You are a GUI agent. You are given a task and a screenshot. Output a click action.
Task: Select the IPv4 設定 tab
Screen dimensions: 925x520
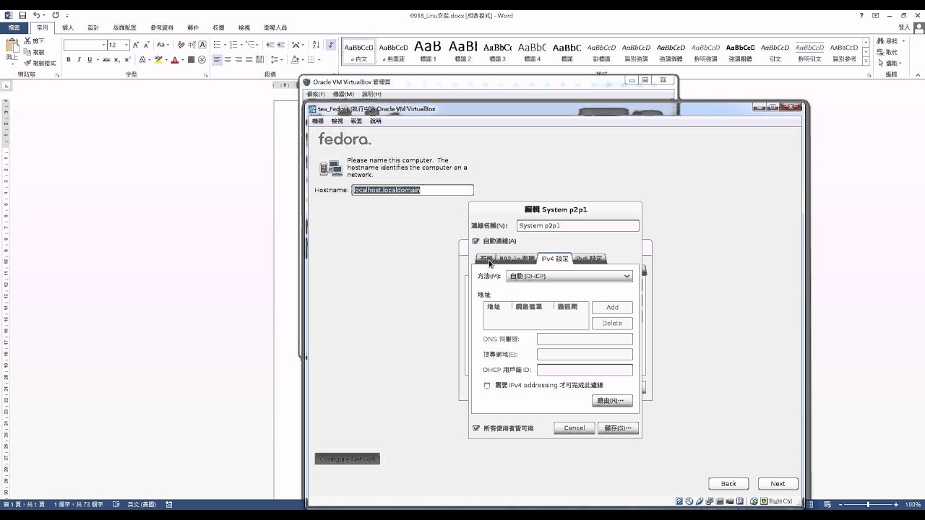click(x=555, y=259)
